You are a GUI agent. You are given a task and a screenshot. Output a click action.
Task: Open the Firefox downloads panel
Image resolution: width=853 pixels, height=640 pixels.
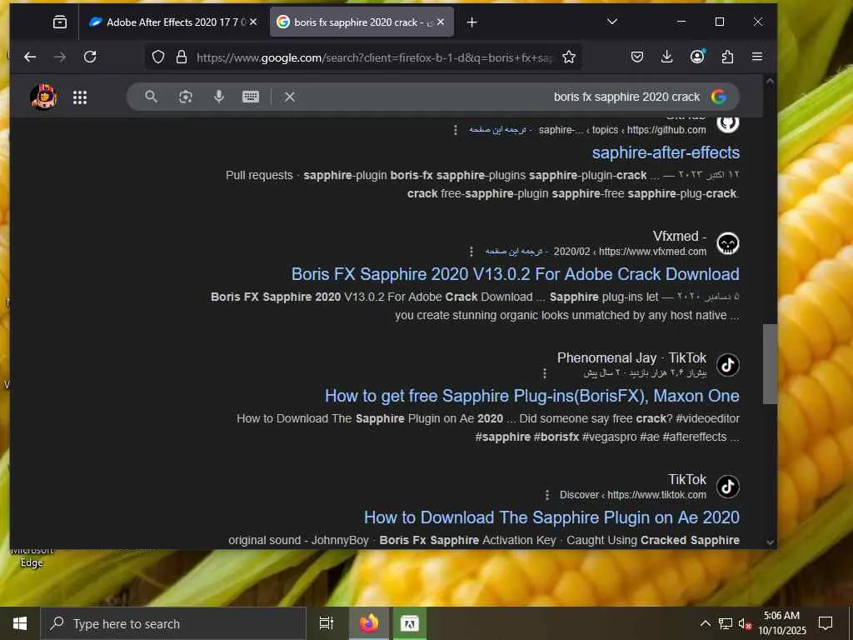pyautogui.click(x=667, y=57)
